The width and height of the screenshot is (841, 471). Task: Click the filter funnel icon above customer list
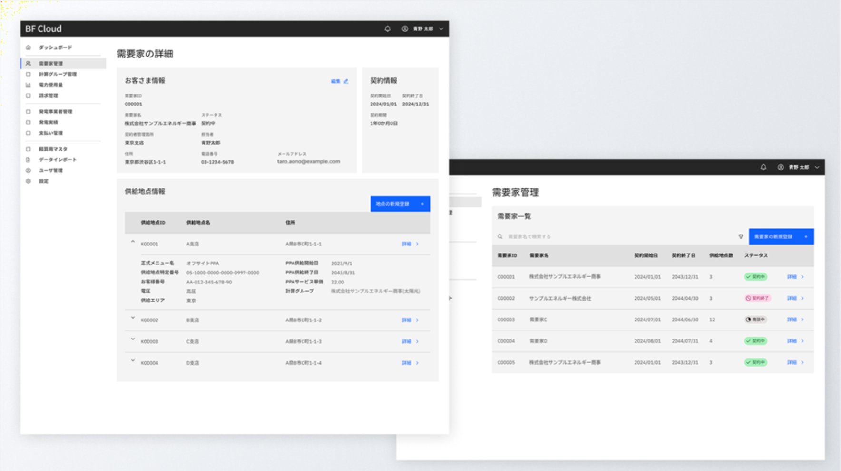pyautogui.click(x=741, y=236)
